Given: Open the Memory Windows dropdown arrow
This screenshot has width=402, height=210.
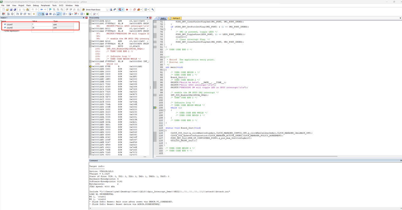Looking at the screenshot, I should coord(67,14).
